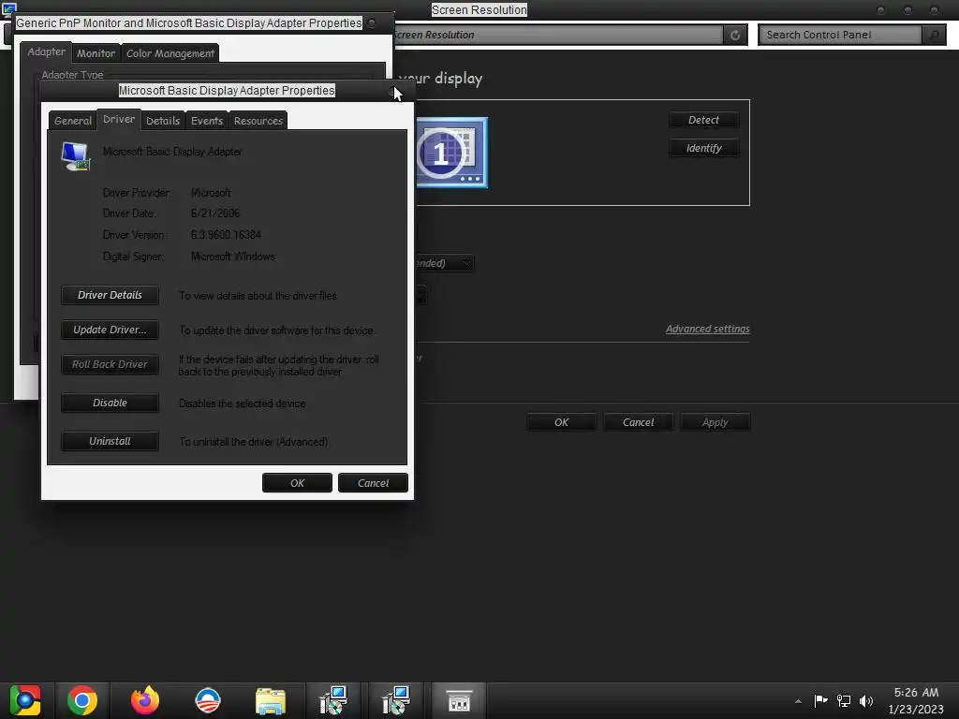959x719 pixels.
Task: Focus the Search Control Panel field
Action: click(840, 35)
